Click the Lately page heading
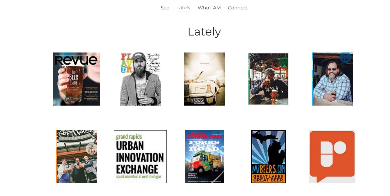Viewport: 390px width, 196px height. 204,32
